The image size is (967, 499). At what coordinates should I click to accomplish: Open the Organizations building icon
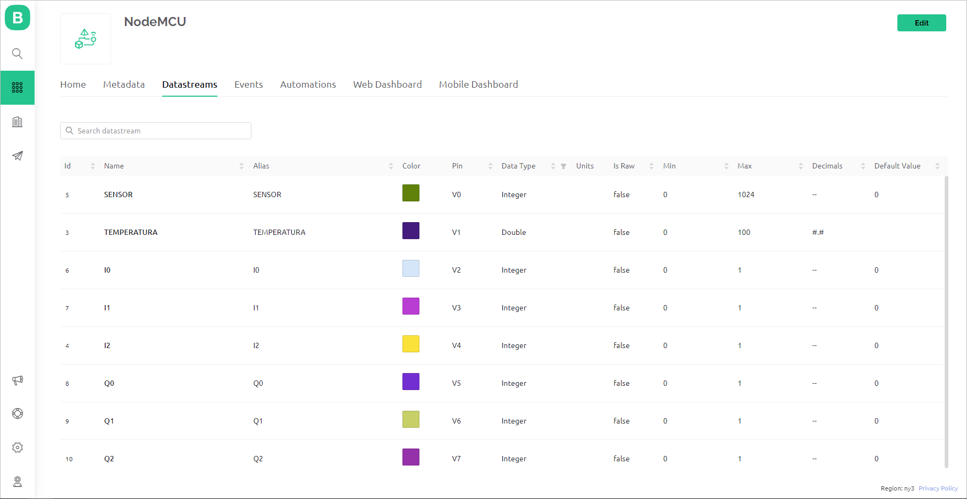(x=18, y=122)
